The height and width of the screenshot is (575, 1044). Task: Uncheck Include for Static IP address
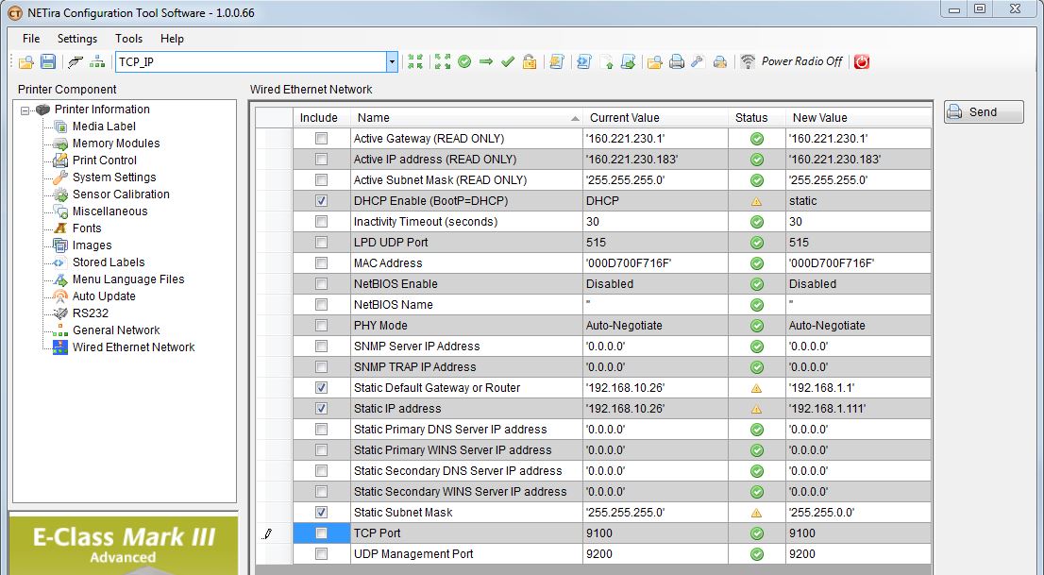pos(321,409)
